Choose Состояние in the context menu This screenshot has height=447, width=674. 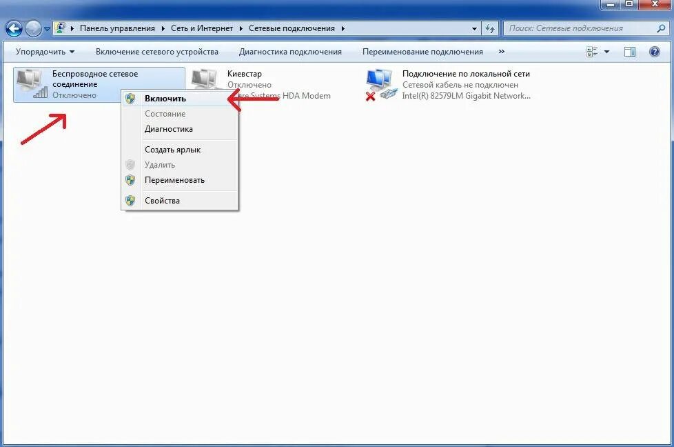(180, 114)
